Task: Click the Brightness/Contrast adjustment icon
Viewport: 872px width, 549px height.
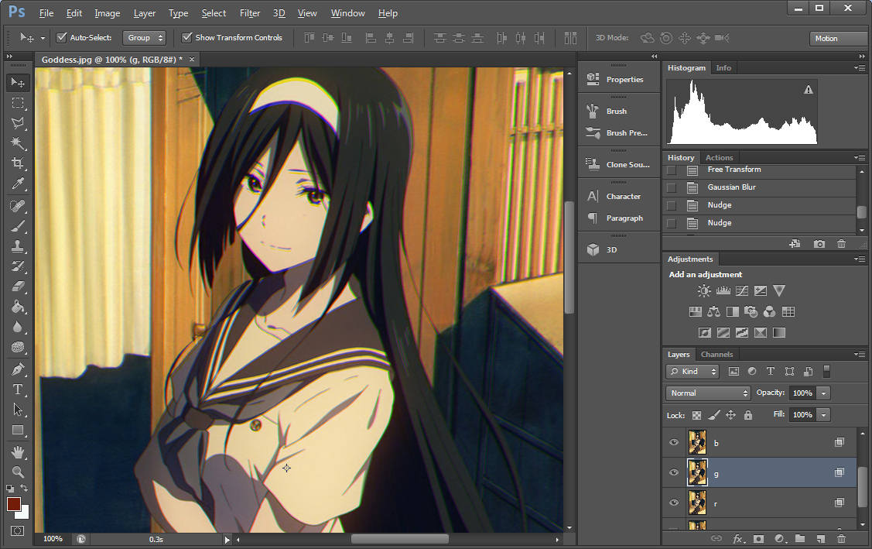Action: [x=703, y=291]
